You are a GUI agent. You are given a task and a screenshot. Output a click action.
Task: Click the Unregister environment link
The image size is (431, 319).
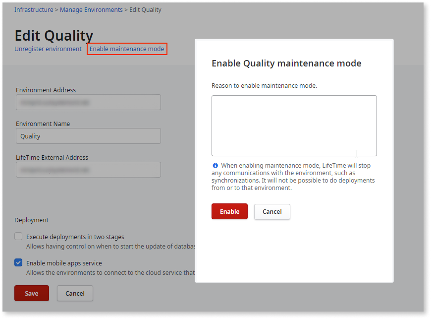coord(48,49)
